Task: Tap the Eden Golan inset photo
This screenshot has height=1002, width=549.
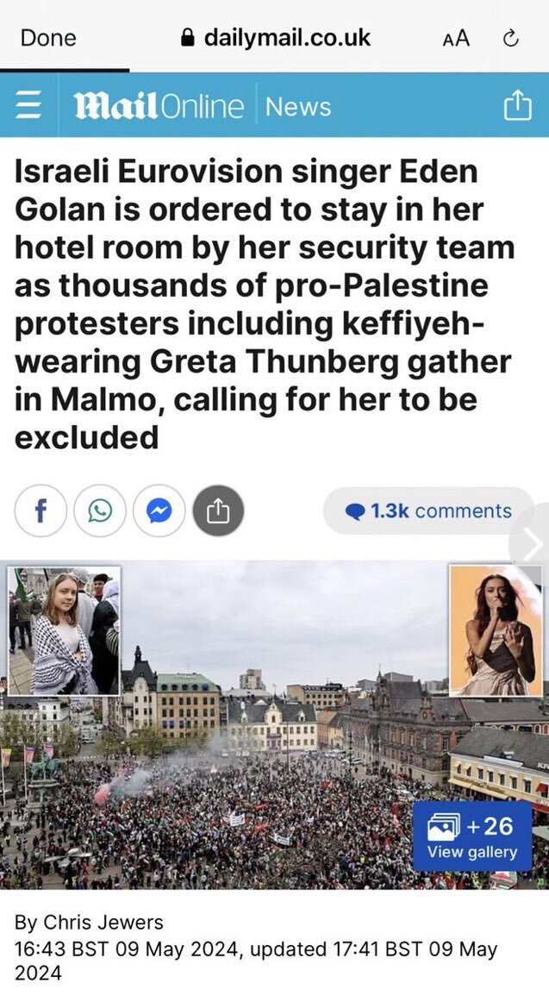Action: (x=496, y=630)
